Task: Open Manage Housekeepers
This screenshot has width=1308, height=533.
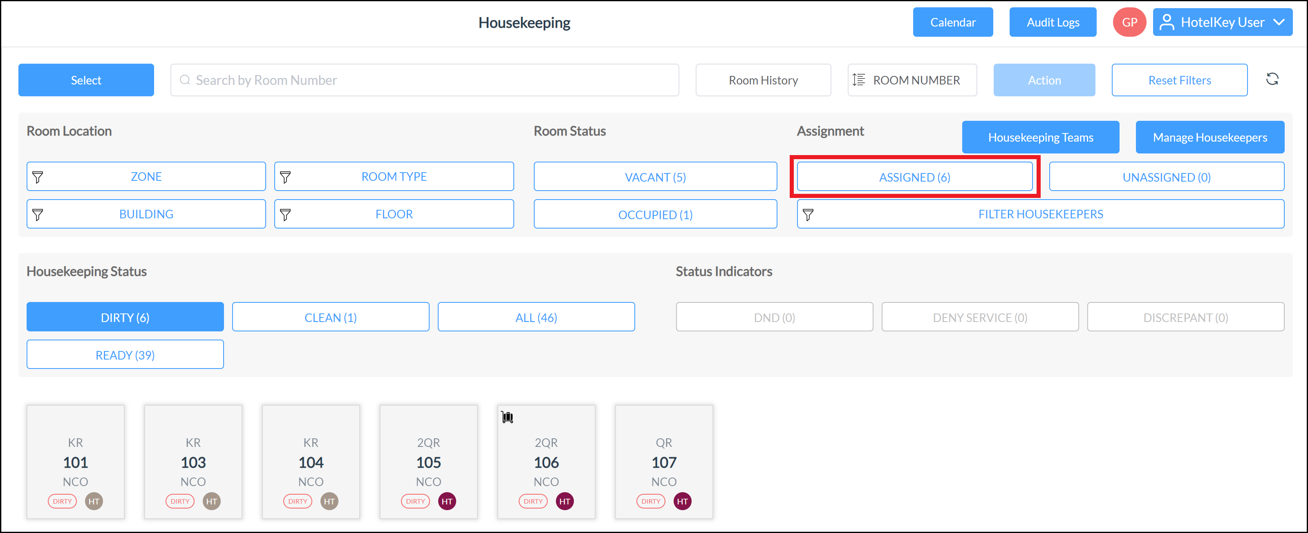Action: [x=1209, y=137]
